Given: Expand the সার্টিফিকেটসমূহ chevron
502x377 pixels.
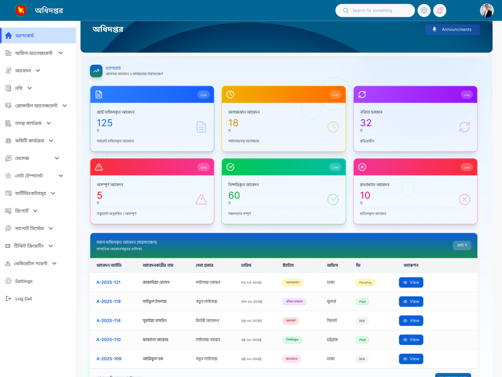Looking at the screenshot, I should pyautogui.click(x=53, y=194).
